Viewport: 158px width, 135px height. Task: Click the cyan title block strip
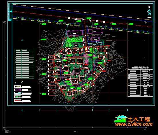pos(10,12)
